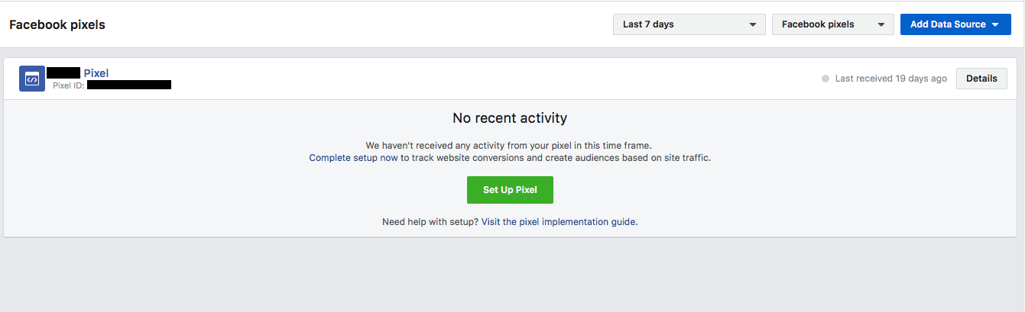Click the caret arrow on Facebook pixels filter
This screenshot has width=1025, height=312.
(882, 24)
